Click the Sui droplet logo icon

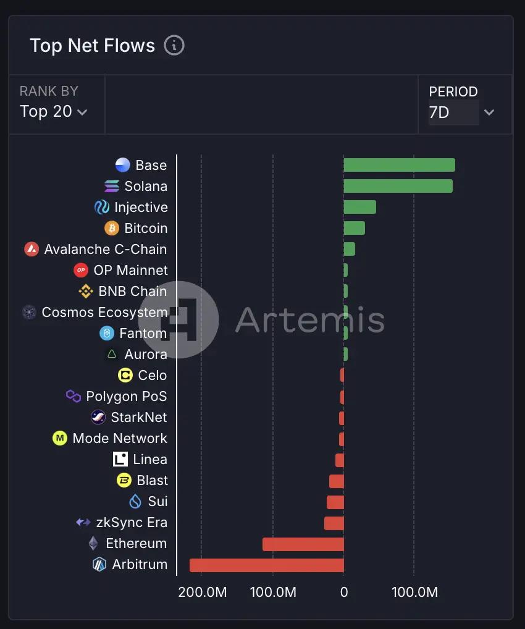coord(135,501)
